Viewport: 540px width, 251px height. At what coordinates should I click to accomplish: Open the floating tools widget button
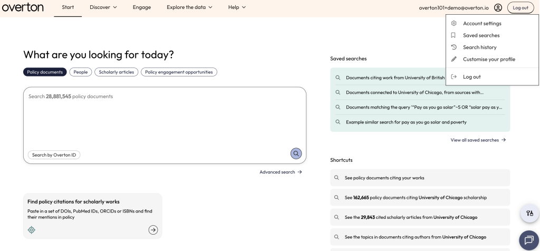tap(529, 213)
